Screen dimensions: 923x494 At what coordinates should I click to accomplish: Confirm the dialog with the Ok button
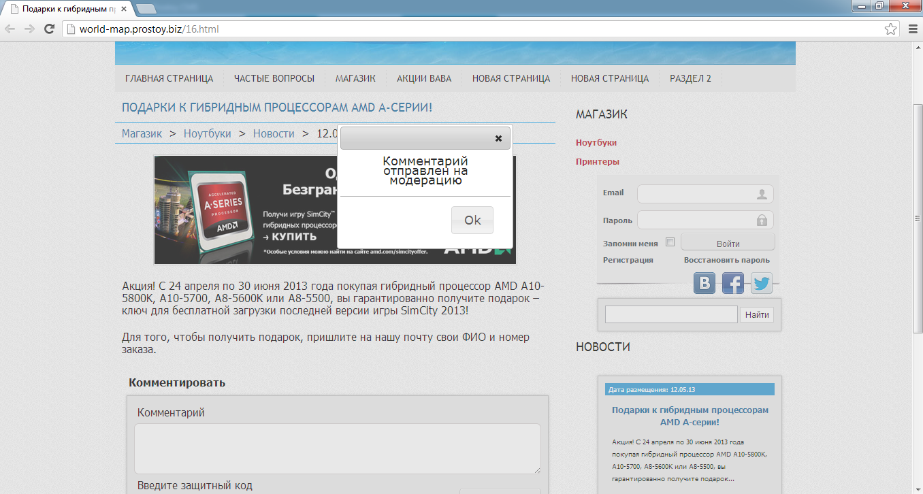(472, 220)
